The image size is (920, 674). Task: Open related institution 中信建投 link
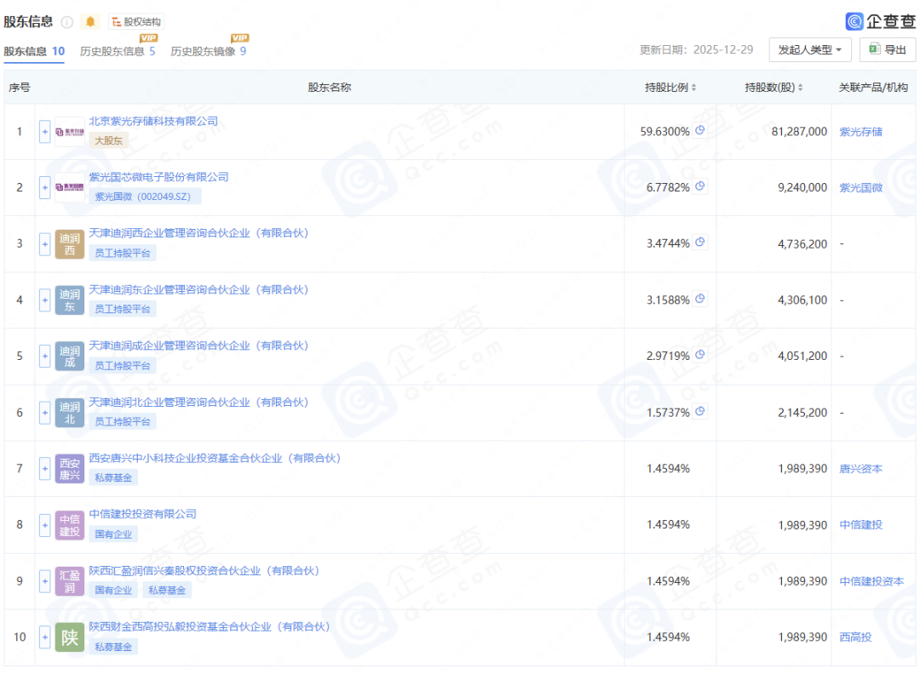[860, 525]
